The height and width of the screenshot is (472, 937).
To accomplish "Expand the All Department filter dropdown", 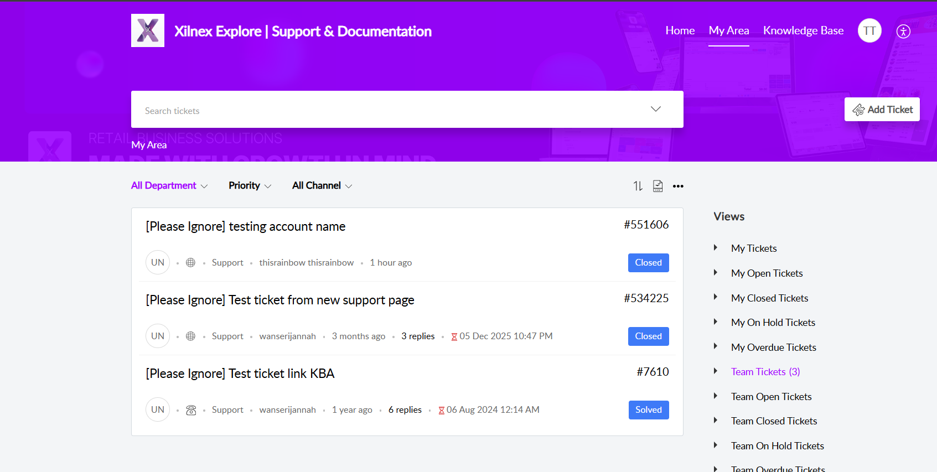I will click(169, 186).
